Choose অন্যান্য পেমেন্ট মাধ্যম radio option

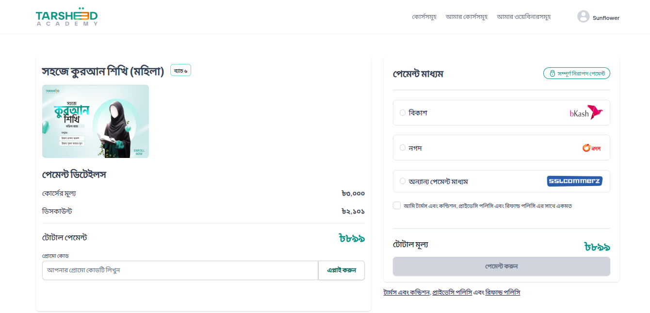(403, 181)
